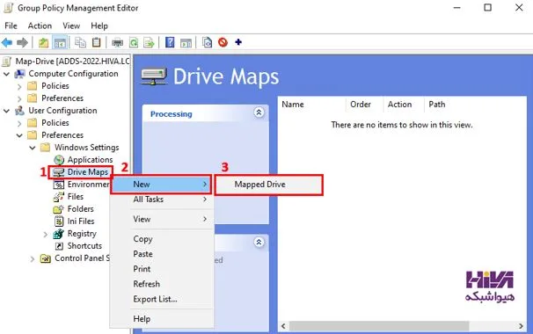Expand the Registry tree node

45,234
